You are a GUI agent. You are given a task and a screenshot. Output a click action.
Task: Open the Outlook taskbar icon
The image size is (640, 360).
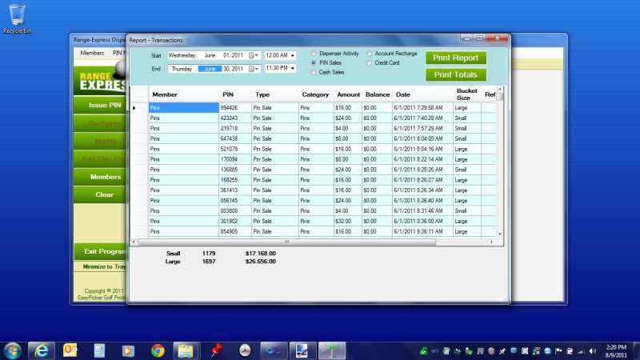71,350
